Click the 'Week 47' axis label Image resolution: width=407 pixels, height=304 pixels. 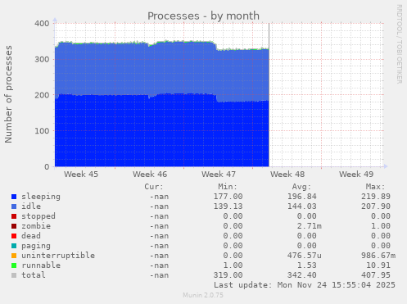point(219,175)
